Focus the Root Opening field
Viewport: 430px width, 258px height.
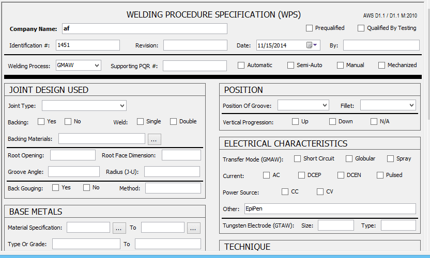pos(73,155)
